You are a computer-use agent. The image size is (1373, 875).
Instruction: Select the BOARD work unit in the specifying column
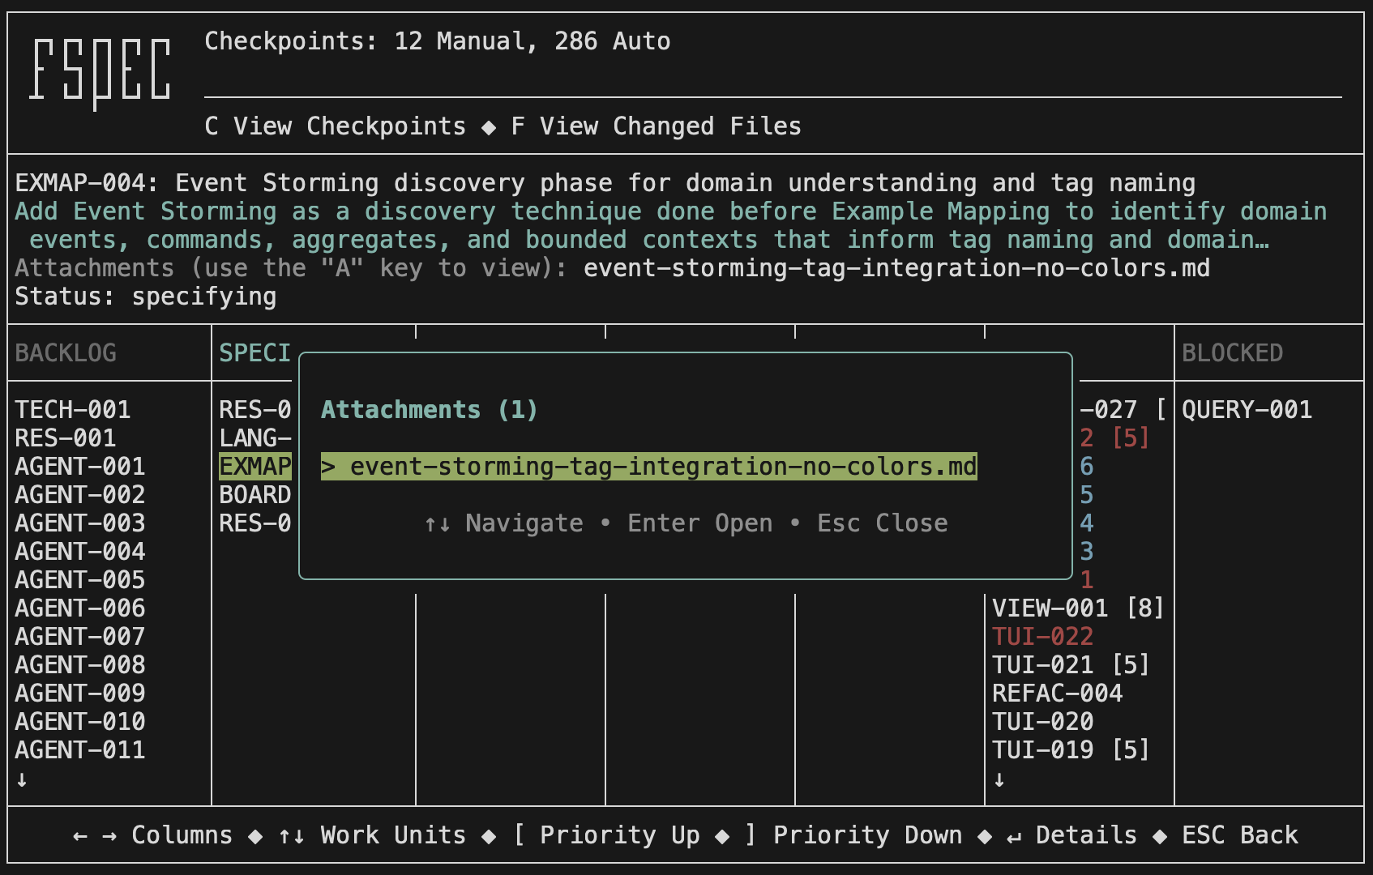click(254, 495)
